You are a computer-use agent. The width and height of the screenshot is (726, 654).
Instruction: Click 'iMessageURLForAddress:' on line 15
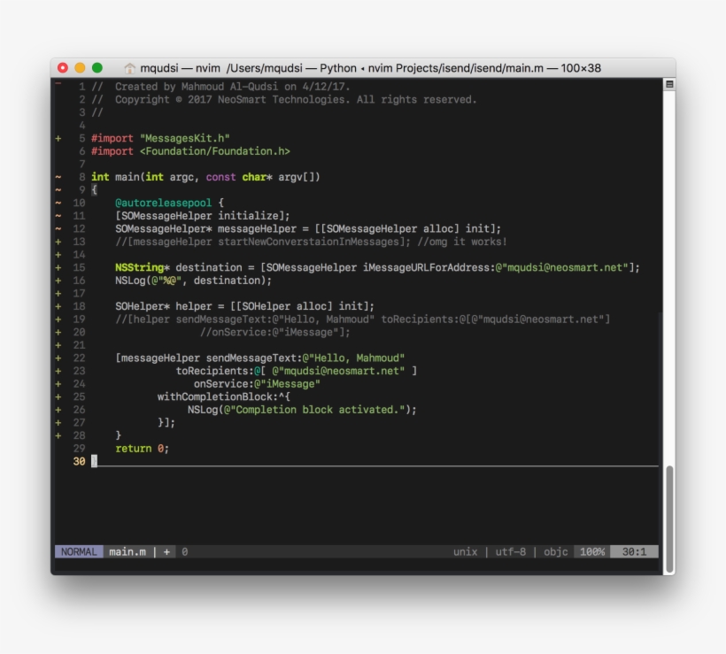point(429,267)
